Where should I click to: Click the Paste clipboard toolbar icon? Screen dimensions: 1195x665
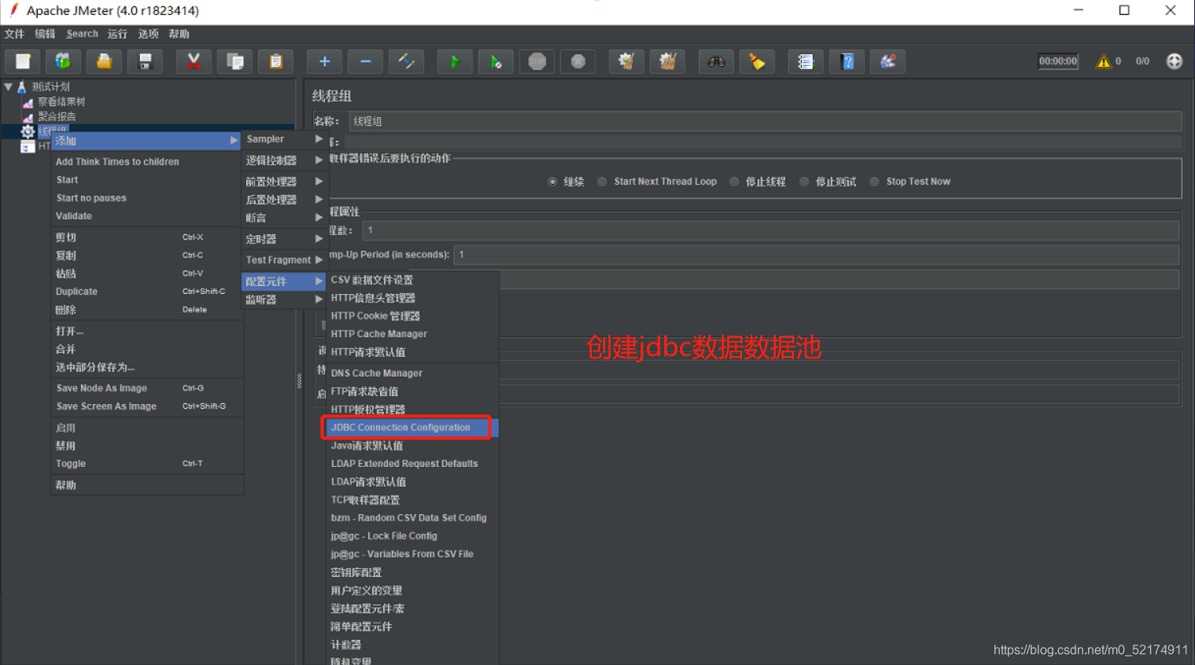pos(275,61)
